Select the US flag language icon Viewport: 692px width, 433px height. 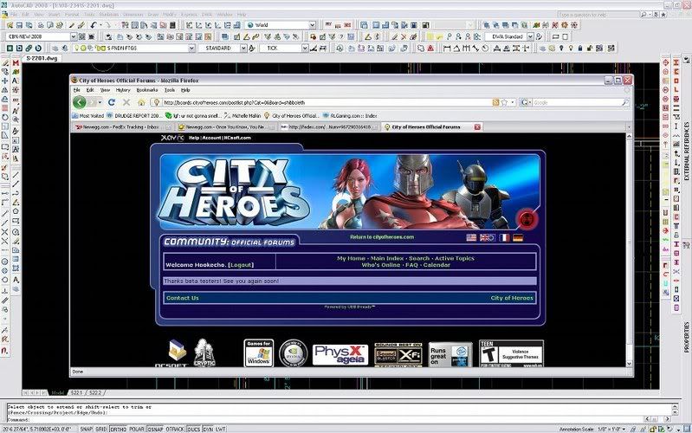471,237
